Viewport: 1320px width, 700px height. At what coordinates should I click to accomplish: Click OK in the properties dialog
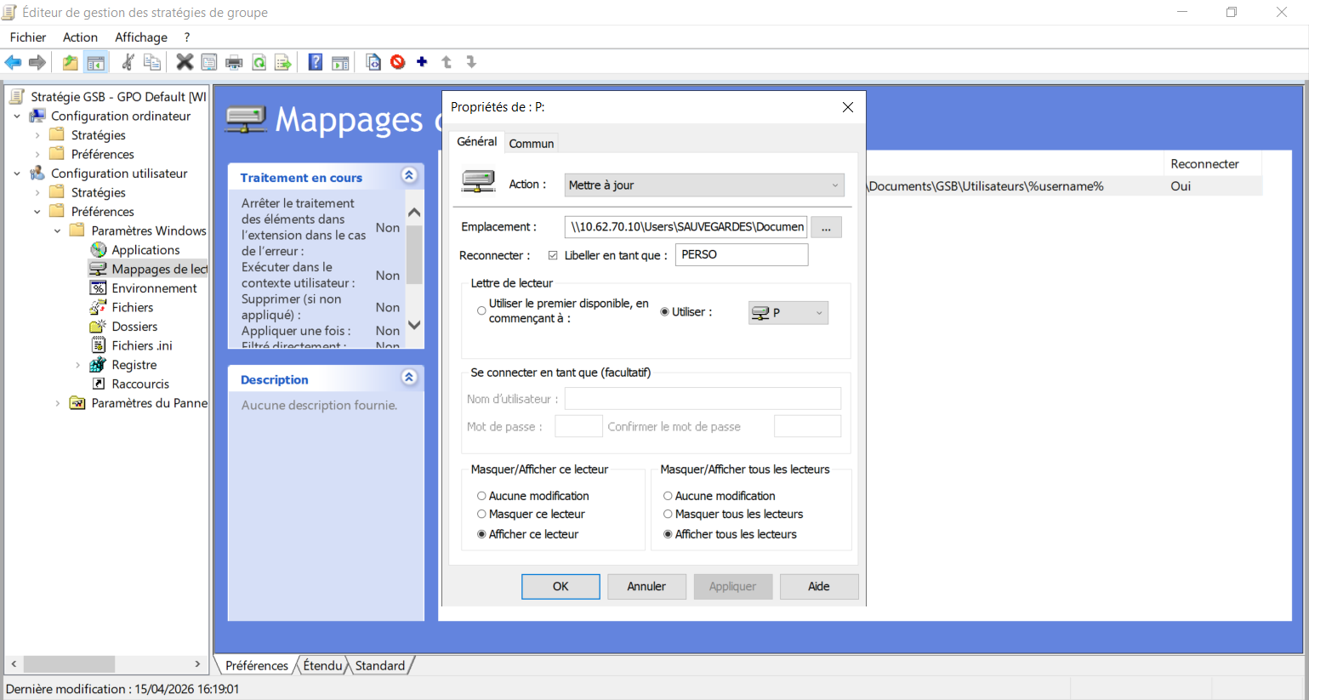pos(560,586)
